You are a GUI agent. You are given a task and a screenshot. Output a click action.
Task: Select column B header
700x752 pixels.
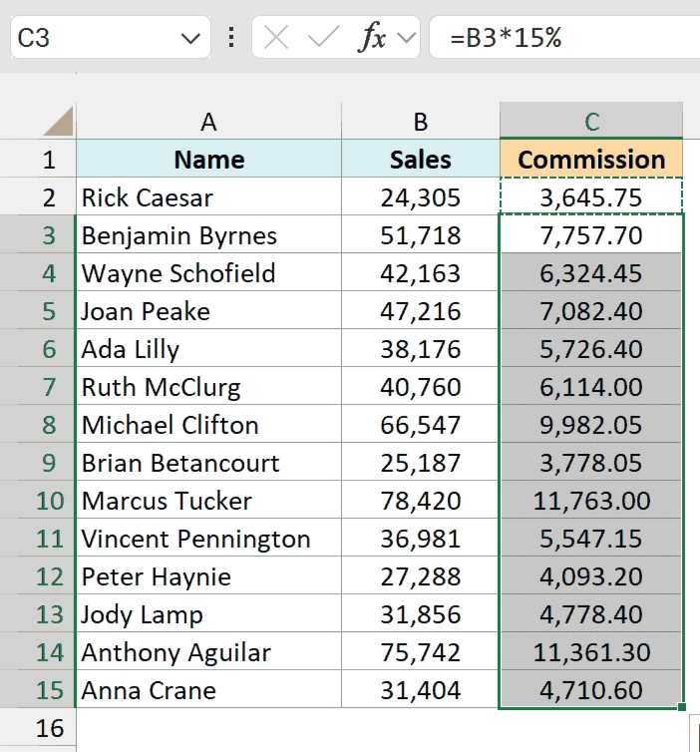tap(421, 122)
